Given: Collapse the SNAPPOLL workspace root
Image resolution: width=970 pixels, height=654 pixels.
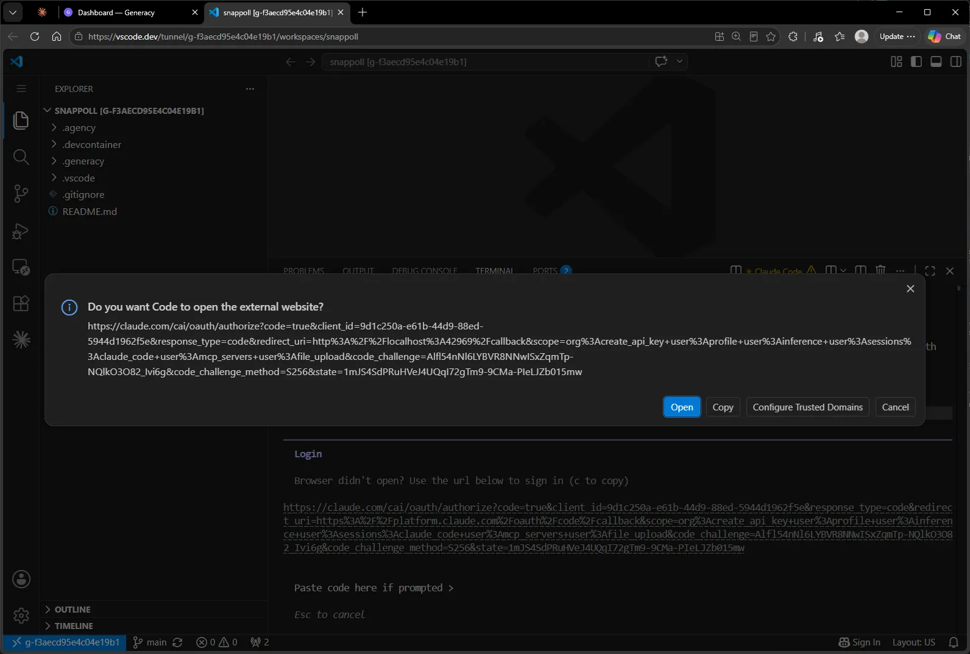Looking at the screenshot, I should click(129, 111).
